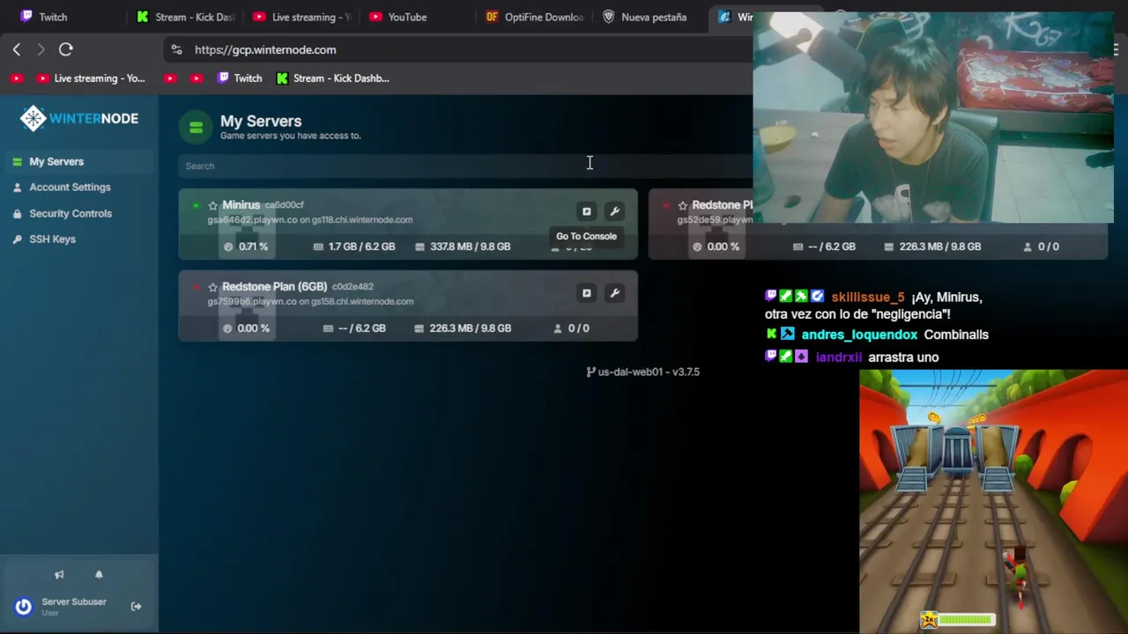Switch to the OptiFine Downloads tab
The image size is (1128, 634).
tap(534, 17)
